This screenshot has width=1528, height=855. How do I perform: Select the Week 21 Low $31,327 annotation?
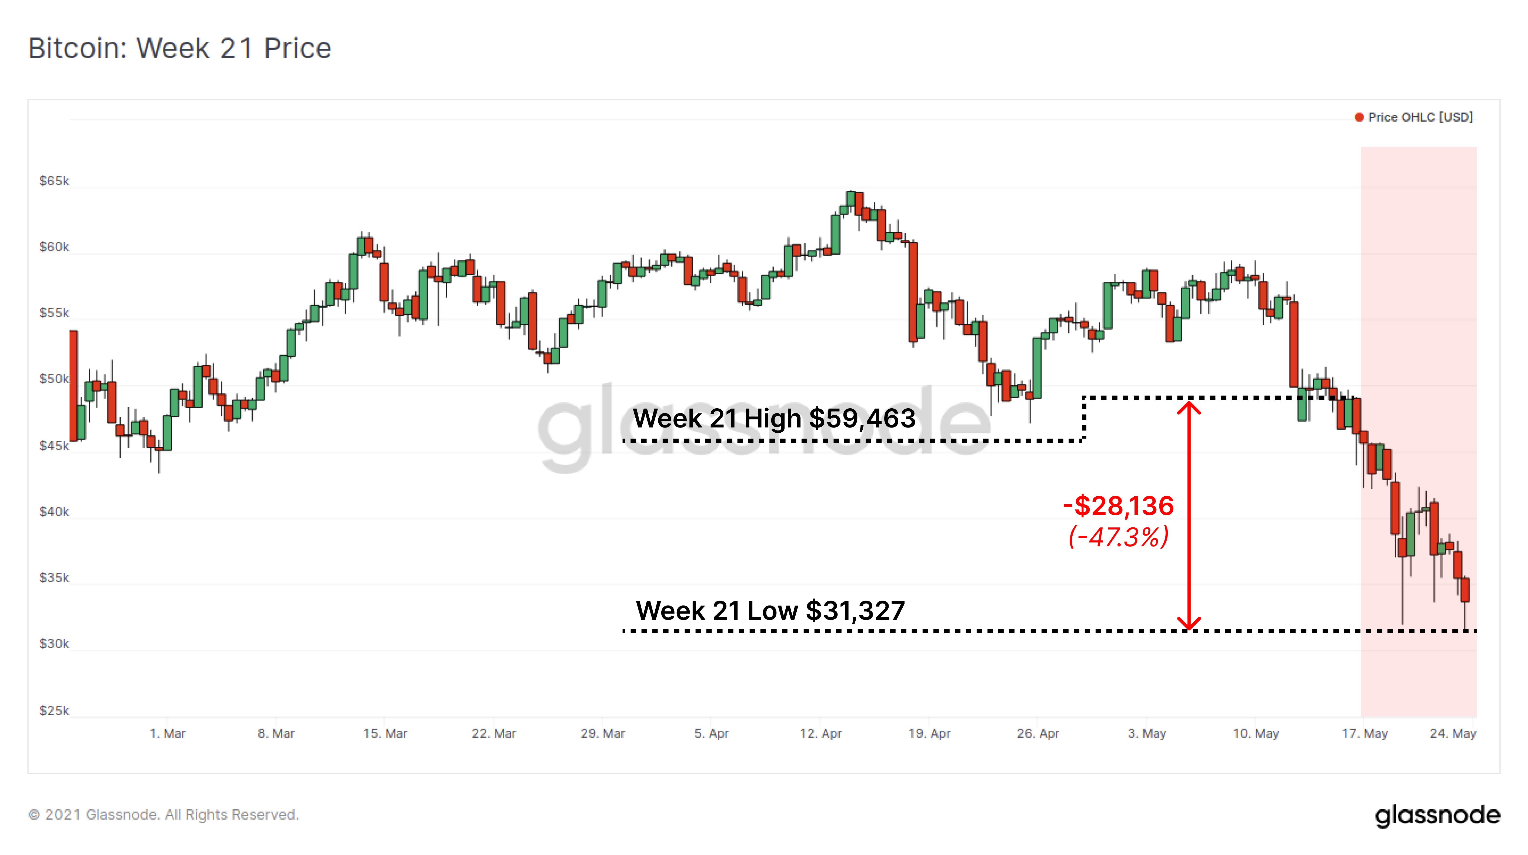770,611
